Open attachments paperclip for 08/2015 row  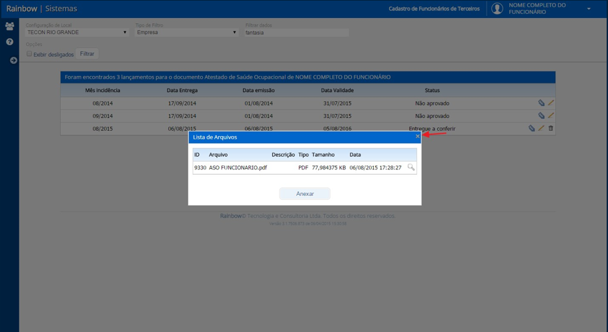pos(532,128)
